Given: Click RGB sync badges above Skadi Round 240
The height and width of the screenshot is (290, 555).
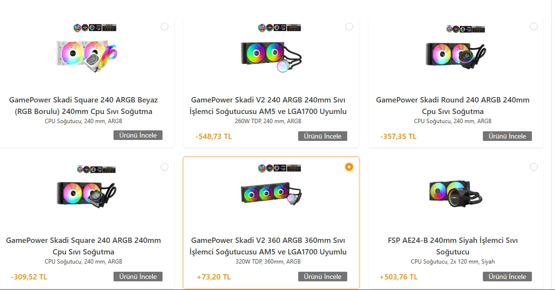Looking at the screenshot, I should click(465, 29).
